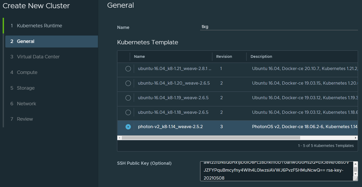362x187 pixels.
Task: Open the Virtual Data Center step
Action: coord(38,57)
